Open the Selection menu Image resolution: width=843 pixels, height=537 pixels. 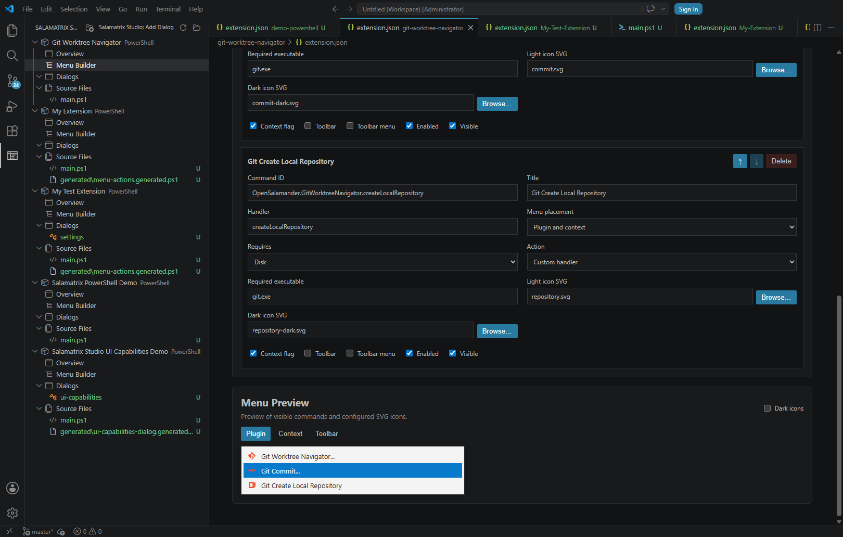(74, 9)
